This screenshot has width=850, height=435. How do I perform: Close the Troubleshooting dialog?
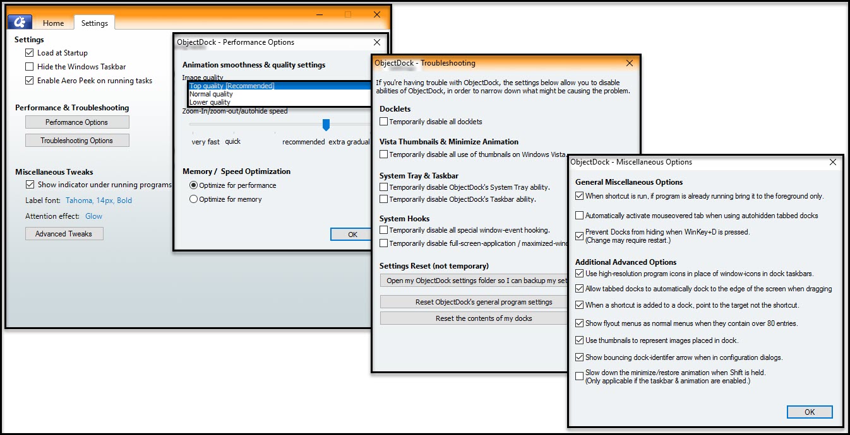coord(630,63)
